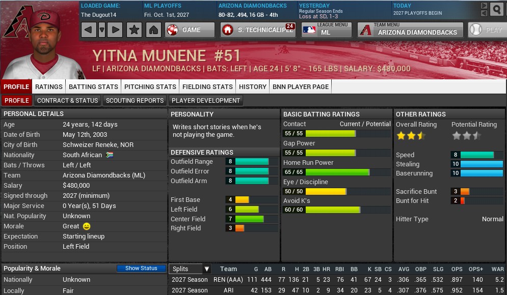Open the Fielding Stats tab

tap(207, 86)
